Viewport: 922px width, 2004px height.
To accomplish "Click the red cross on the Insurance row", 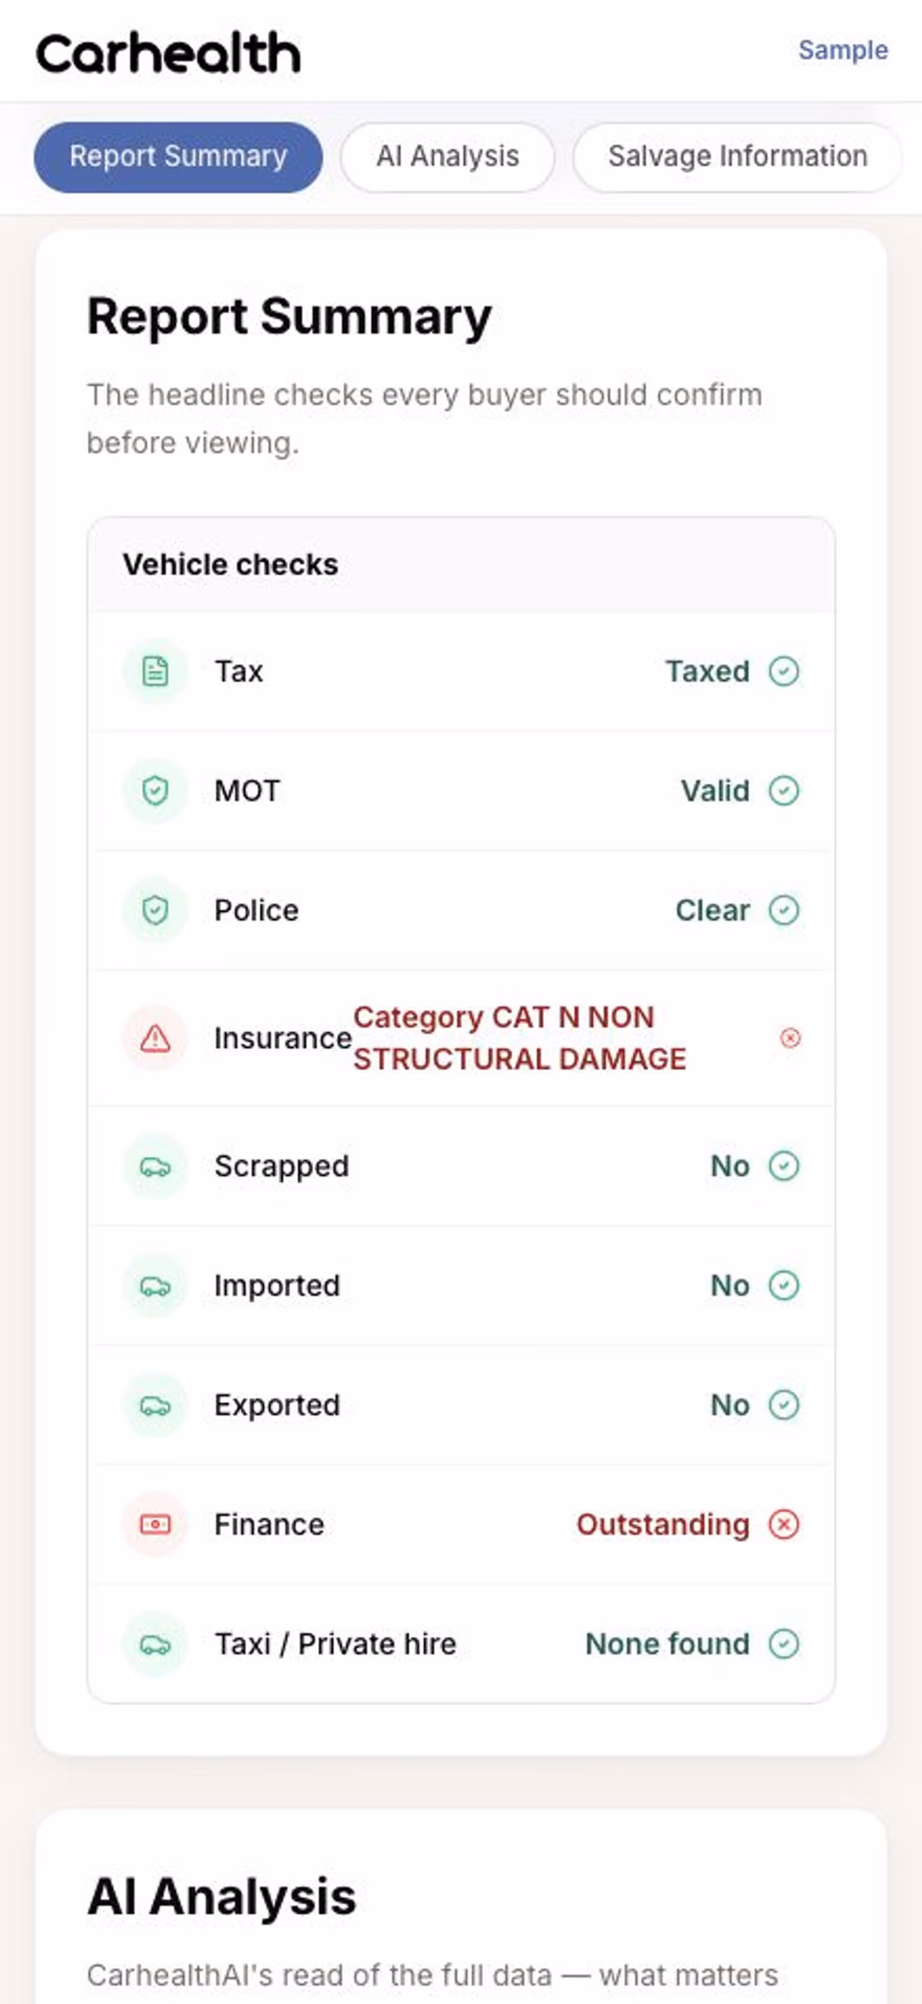I will [790, 1038].
